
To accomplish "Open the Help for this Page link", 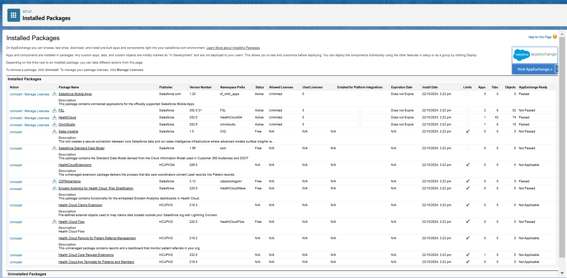I will coord(540,37).
